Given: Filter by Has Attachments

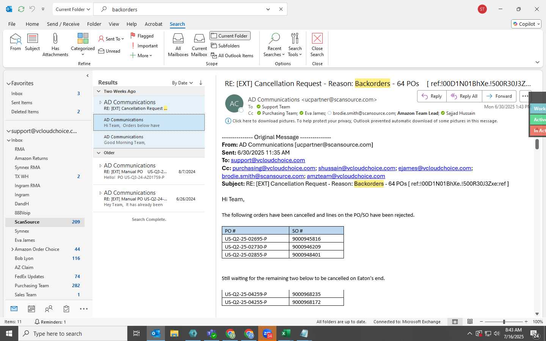Looking at the screenshot, I should pos(55,45).
